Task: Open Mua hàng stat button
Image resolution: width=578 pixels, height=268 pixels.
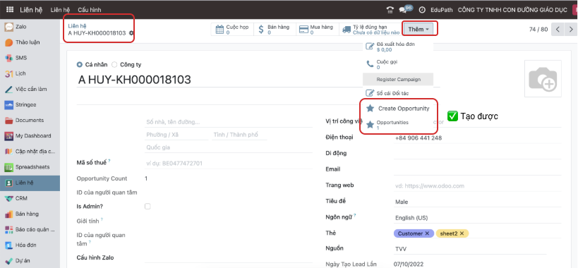Action: [x=318, y=30]
